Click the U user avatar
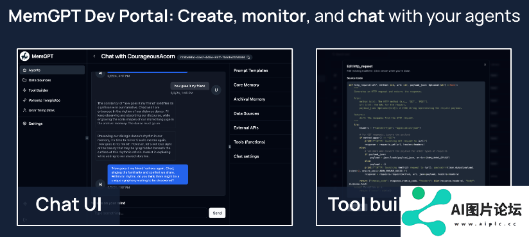 (216, 90)
